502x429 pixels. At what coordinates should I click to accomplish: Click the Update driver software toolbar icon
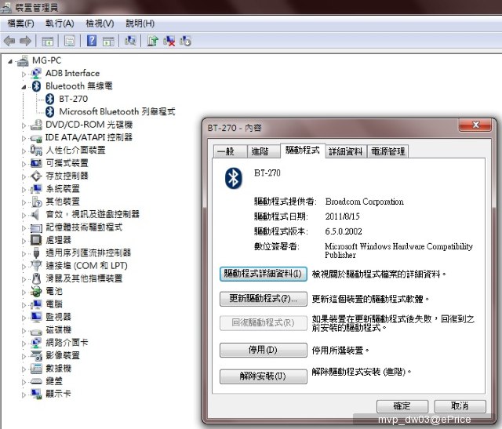pos(153,41)
